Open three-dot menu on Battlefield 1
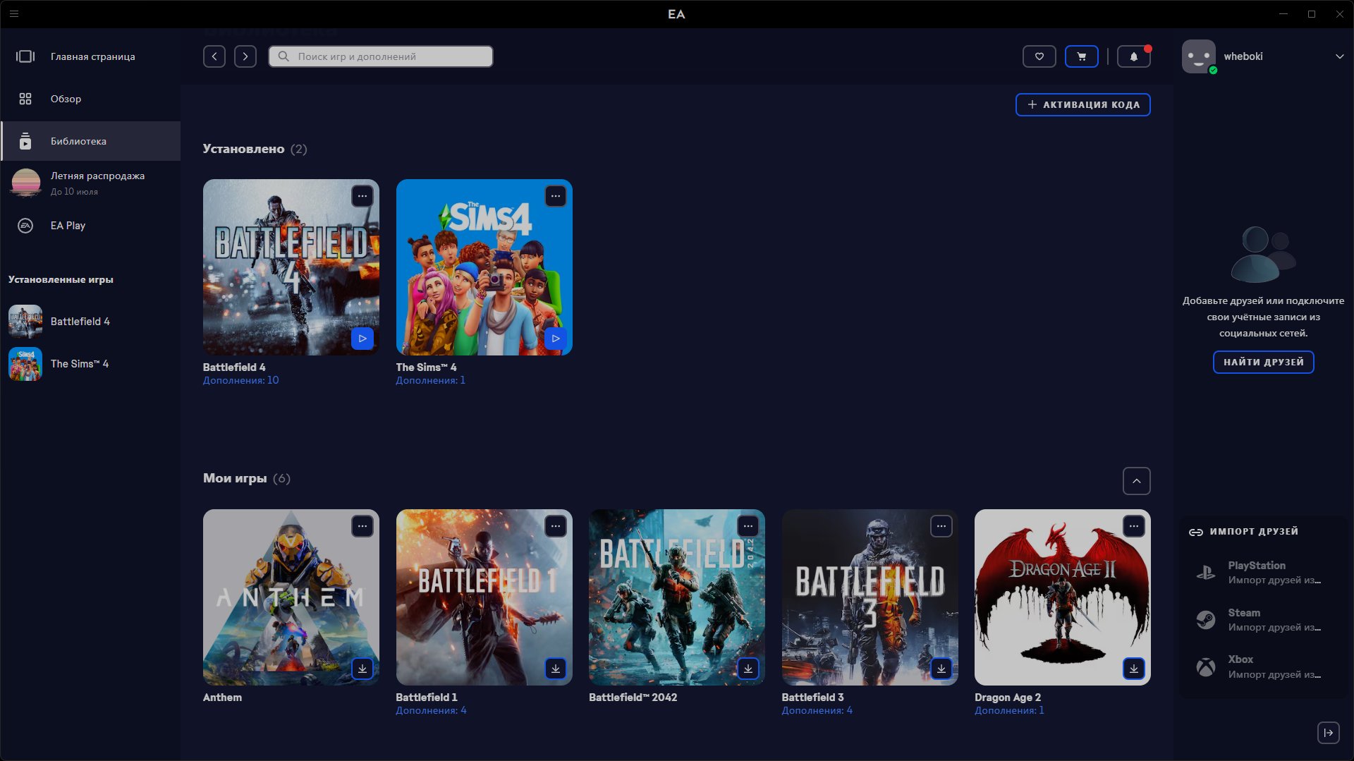This screenshot has height=761, width=1354. [x=555, y=526]
